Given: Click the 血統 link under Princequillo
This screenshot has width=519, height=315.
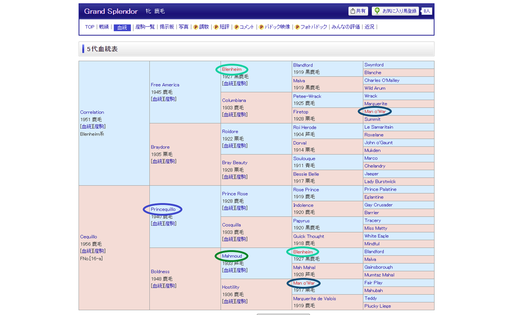Looking at the screenshot, I should (x=157, y=223).
